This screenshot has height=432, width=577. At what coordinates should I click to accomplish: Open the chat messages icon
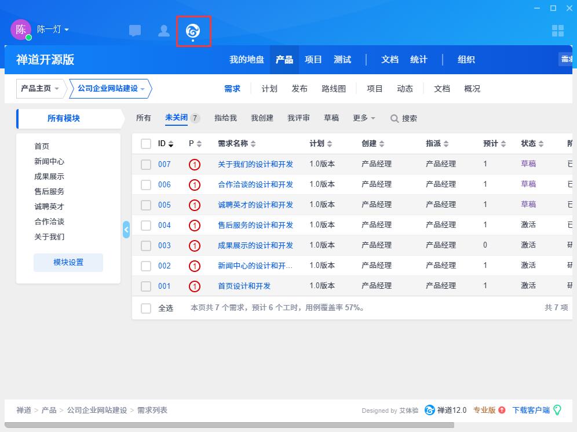(135, 31)
